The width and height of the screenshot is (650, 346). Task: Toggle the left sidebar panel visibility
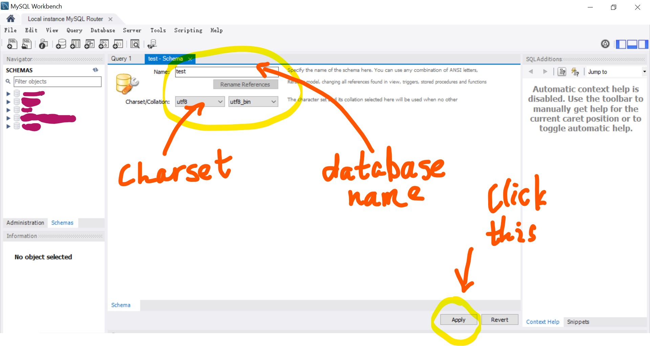(621, 44)
